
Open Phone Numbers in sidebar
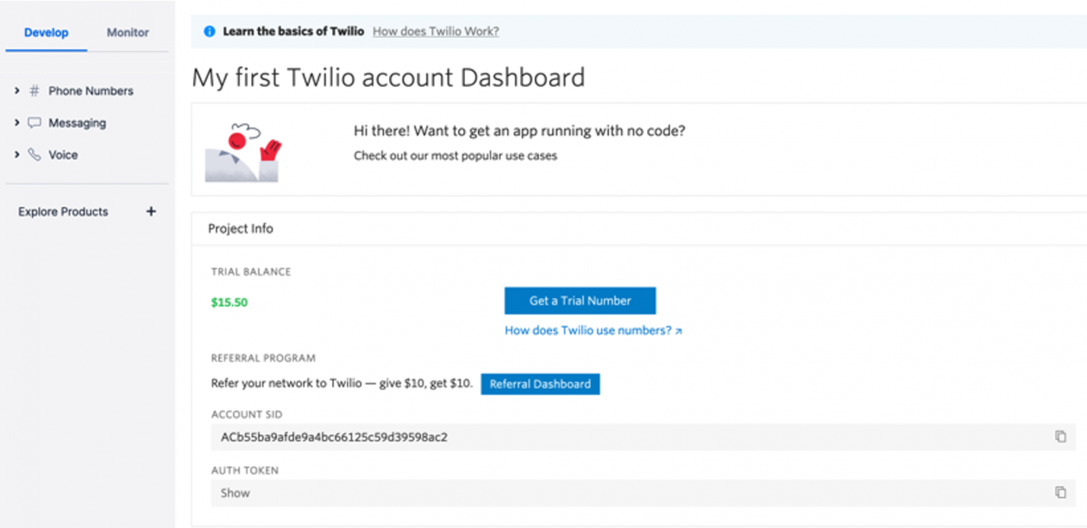click(x=91, y=91)
